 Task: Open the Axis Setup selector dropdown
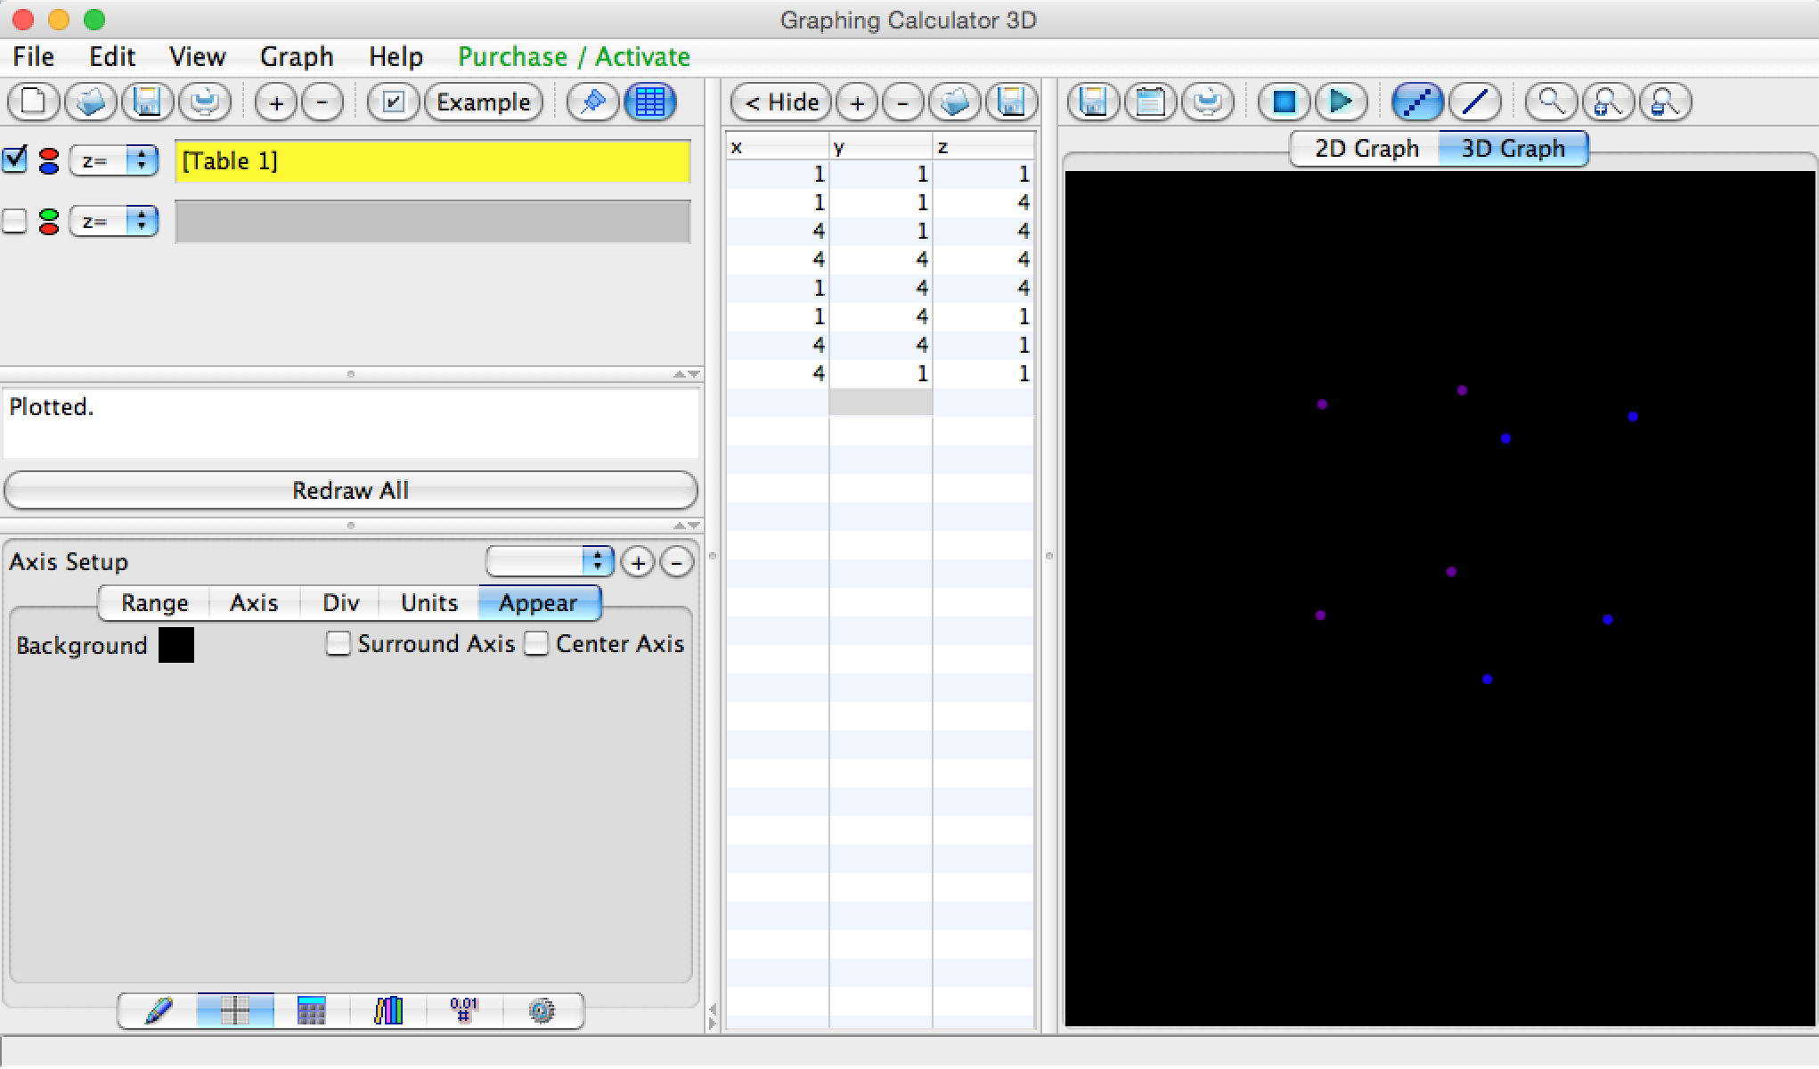coord(549,561)
